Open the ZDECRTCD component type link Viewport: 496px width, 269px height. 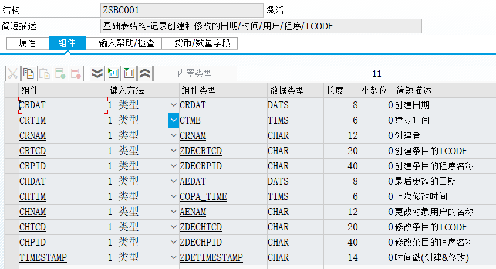tap(201, 151)
